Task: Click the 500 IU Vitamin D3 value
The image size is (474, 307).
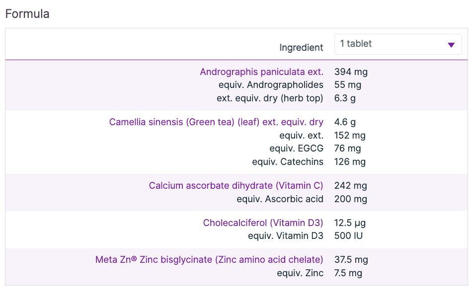Action: click(348, 236)
